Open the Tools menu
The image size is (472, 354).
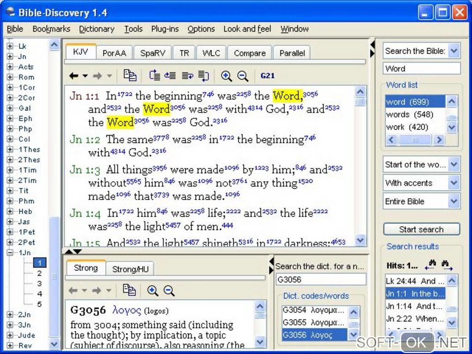[x=133, y=29]
